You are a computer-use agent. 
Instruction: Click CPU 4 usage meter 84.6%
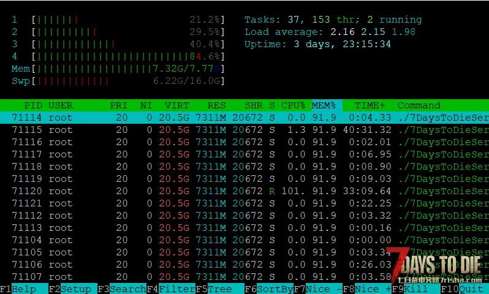click(x=118, y=57)
